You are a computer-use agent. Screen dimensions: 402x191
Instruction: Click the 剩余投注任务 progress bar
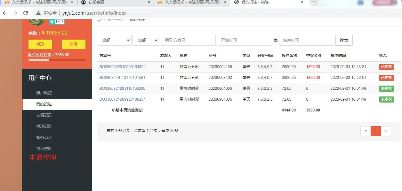56,60
